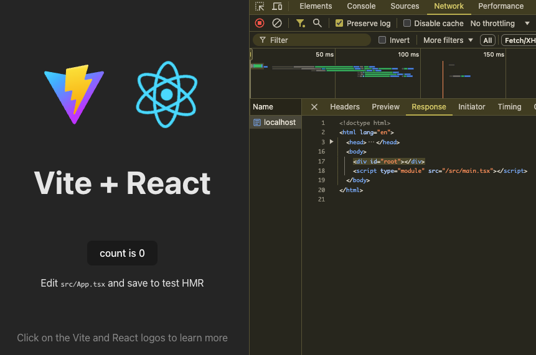Viewport: 536px width, 355px height.
Task: Select the All request type filter
Action: [487, 40]
